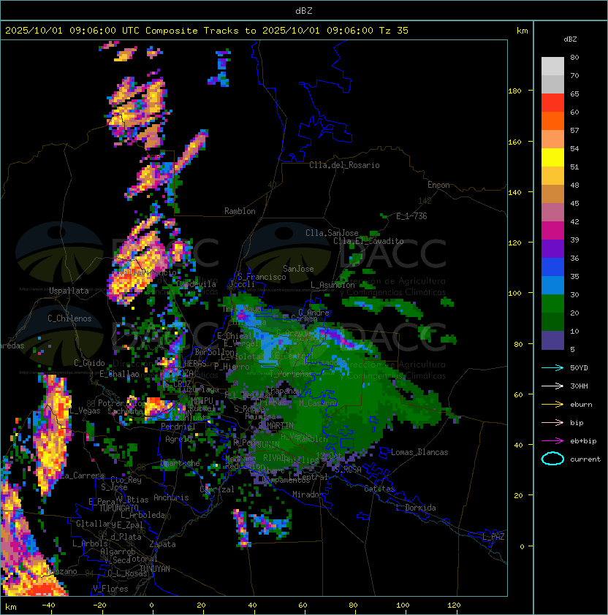Click the cyan 50YD track arrow in legend

pyautogui.click(x=552, y=367)
